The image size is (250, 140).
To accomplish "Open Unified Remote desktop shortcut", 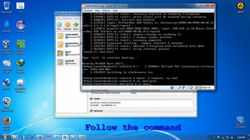I will [20, 47].
